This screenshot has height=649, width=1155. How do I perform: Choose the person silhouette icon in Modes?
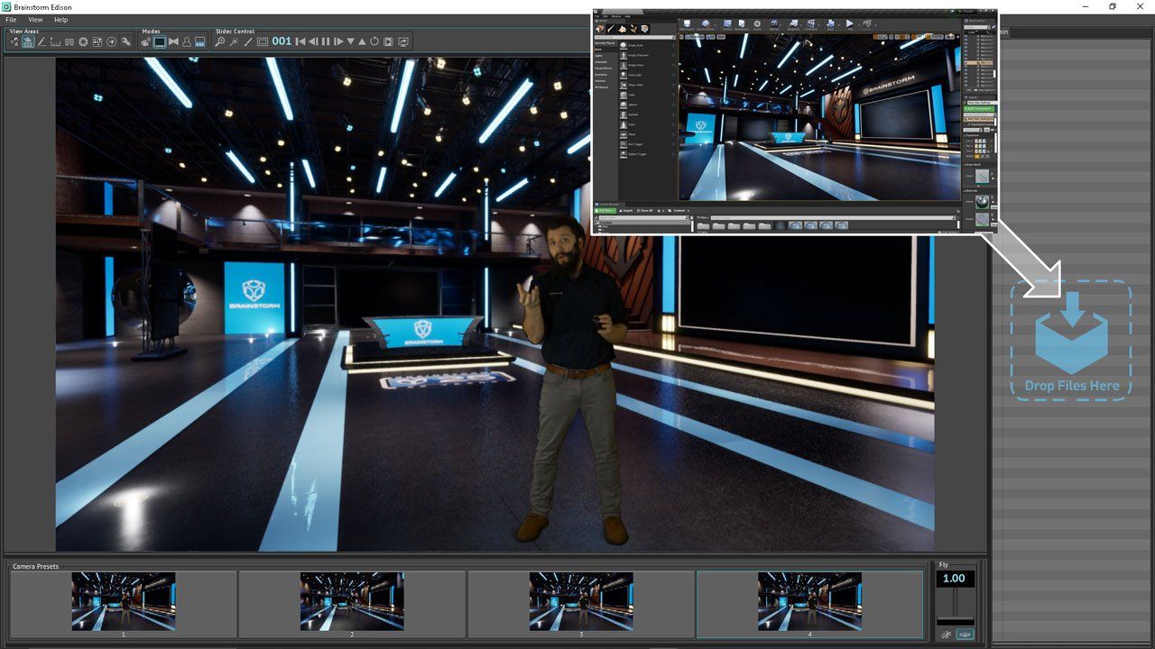pos(187,41)
